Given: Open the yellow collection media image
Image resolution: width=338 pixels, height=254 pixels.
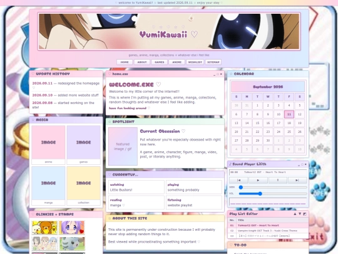Looking at the screenshot, I should pyautogui.click(x=83, y=183).
